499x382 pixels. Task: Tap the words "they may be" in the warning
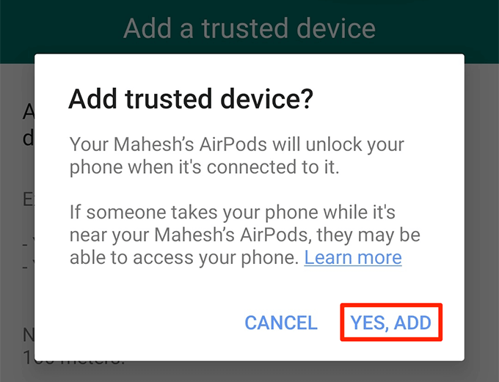368,235
